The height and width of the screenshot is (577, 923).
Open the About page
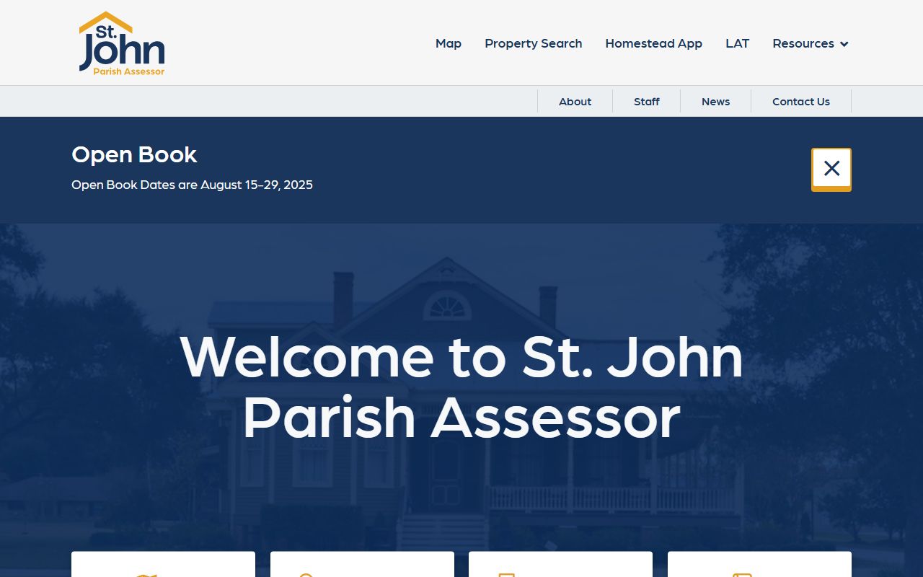[x=575, y=102]
